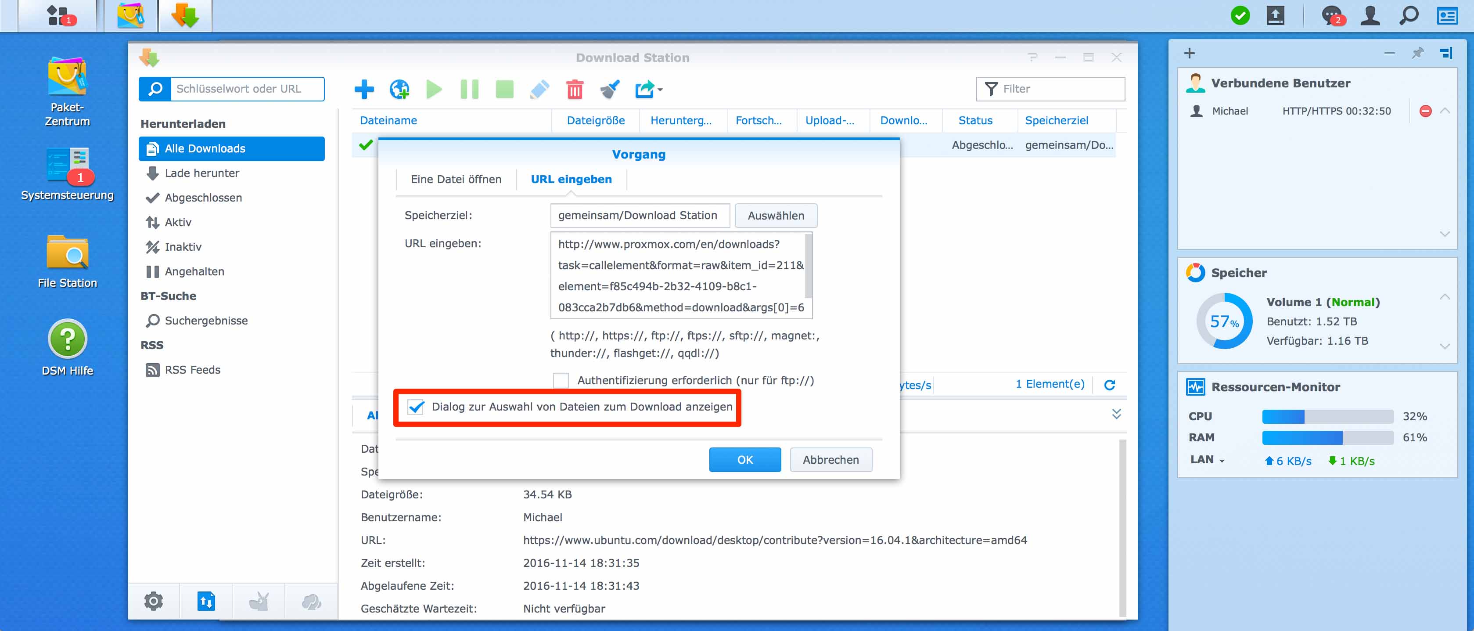The image size is (1474, 631).
Task: Open Suchergebnisse under BT-Suche
Action: click(232, 321)
